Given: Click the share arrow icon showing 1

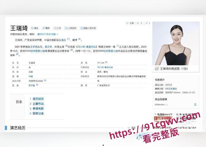Looking at the screenshot, I should (x=147, y=23).
